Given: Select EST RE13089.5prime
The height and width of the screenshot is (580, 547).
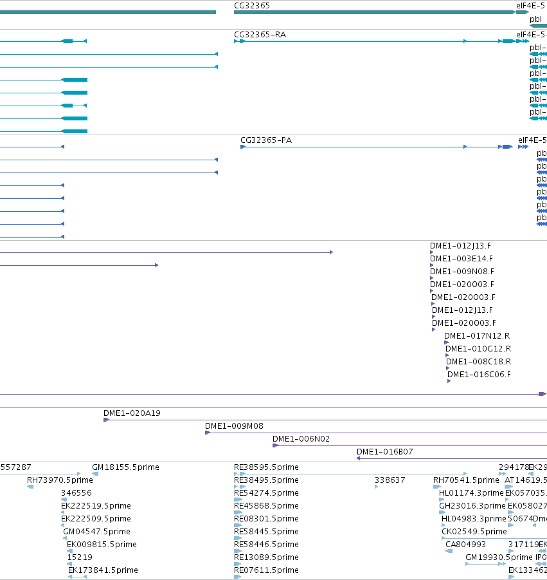Looking at the screenshot, I should pos(266,557).
